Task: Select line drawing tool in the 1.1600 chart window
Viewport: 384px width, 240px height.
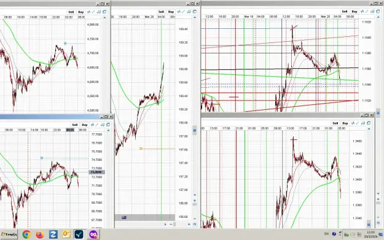Action: point(367,12)
